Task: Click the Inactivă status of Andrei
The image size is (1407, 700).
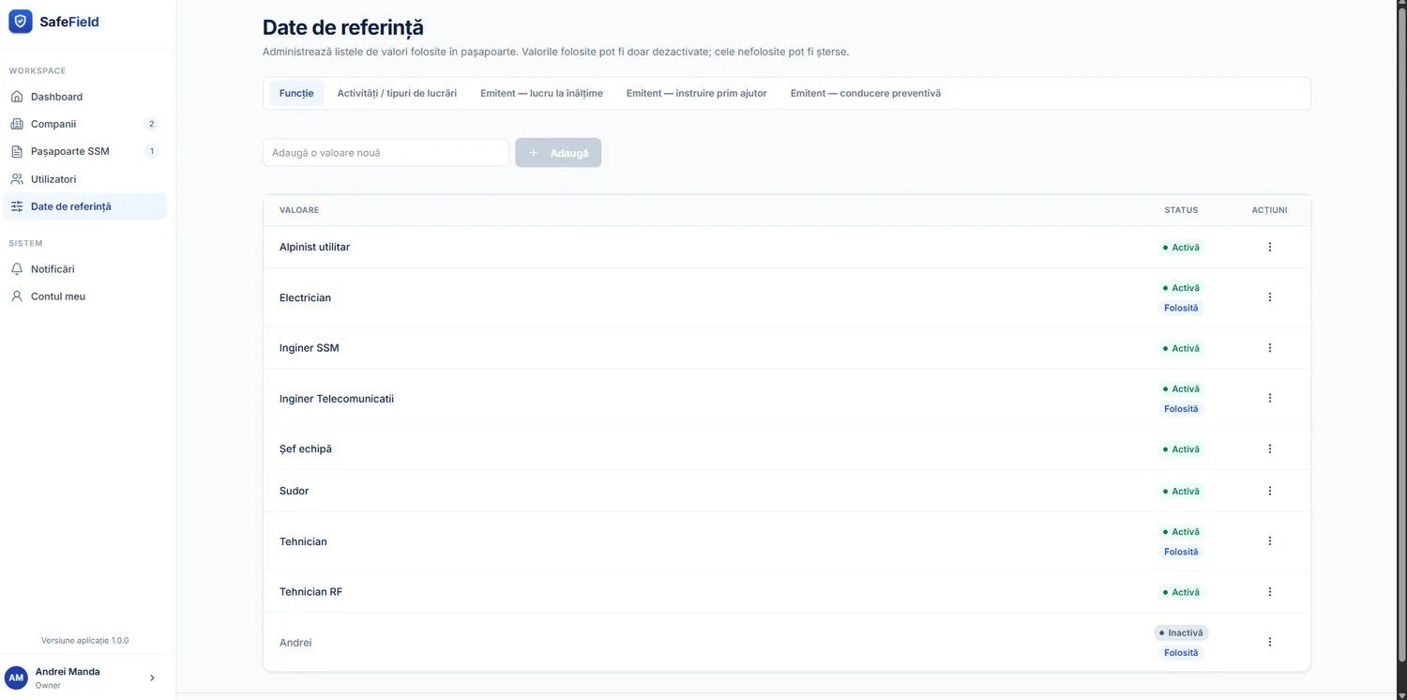Action: [1181, 633]
